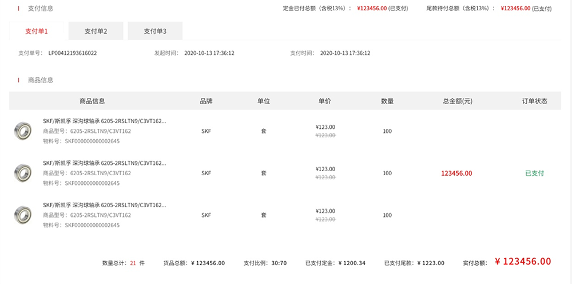Switch to the 支付单2 tab

pyautogui.click(x=96, y=31)
